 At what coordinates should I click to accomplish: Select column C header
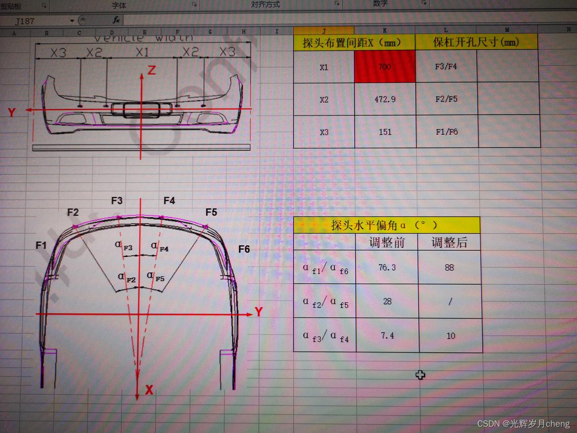coord(79,32)
